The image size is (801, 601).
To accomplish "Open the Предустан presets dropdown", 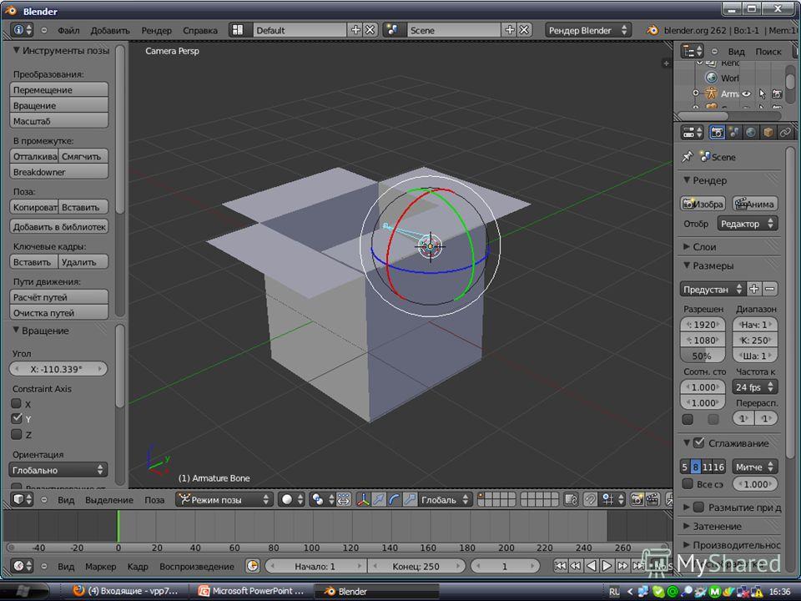I will pos(712,290).
